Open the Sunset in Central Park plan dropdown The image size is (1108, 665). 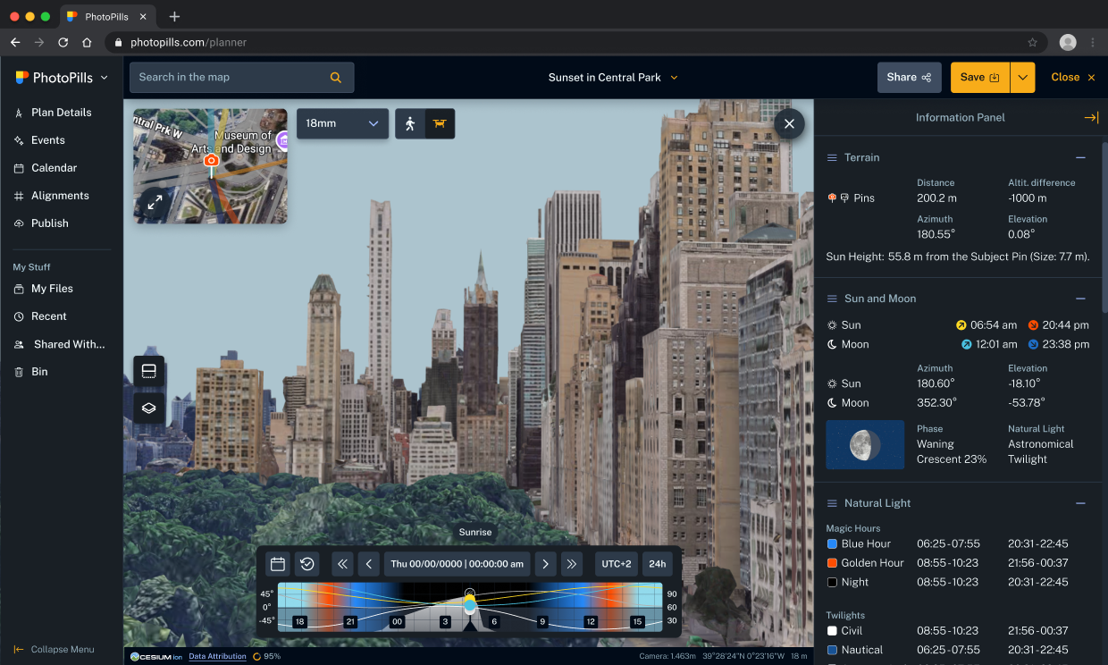point(614,78)
